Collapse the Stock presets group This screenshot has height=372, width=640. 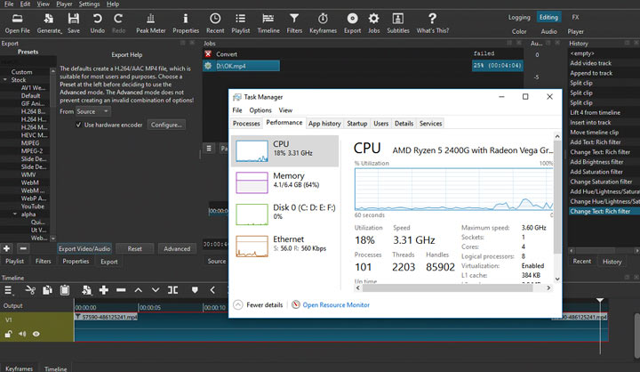click(5, 80)
